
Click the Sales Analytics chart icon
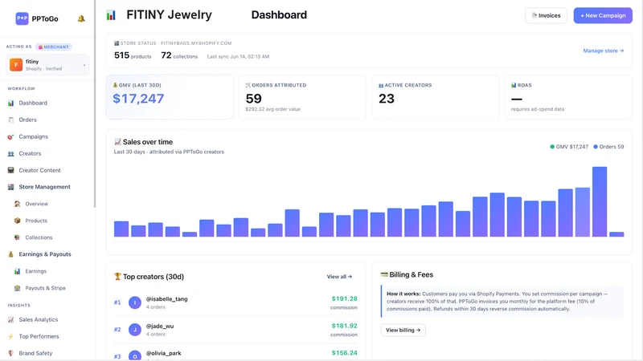coord(10,319)
